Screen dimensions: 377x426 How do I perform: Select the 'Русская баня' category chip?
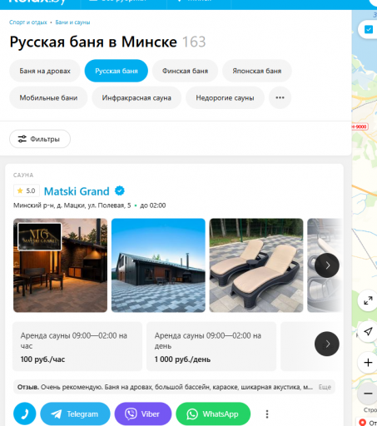click(x=117, y=71)
